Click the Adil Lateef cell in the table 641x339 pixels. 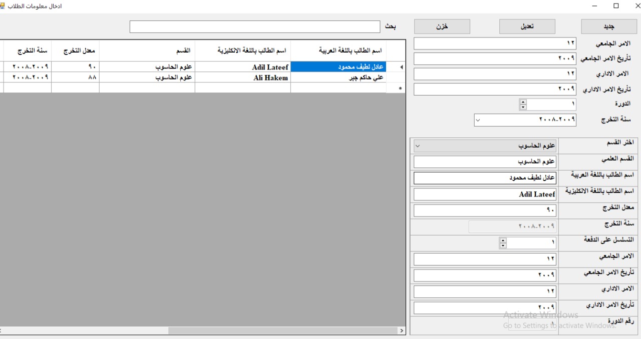pyautogui.click(x=242, y=67)
